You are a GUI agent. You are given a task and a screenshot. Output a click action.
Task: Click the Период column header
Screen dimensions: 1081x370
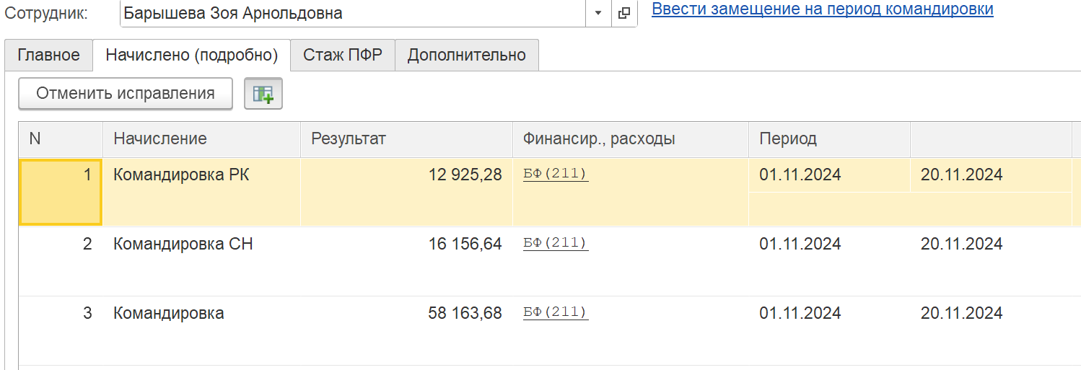(x=788, y=139)
